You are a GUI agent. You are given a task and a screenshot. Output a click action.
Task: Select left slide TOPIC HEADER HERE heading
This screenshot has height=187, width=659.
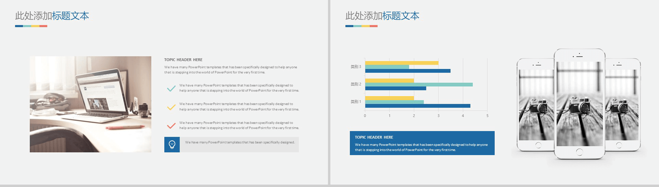tap(183, 60)
